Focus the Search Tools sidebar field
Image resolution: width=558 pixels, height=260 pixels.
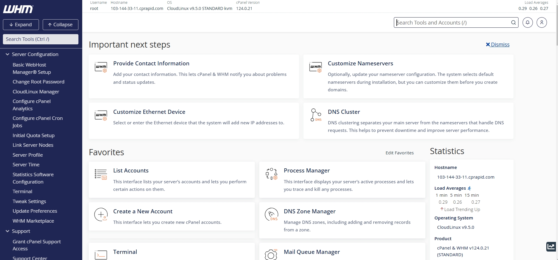(x=41, y=39)
